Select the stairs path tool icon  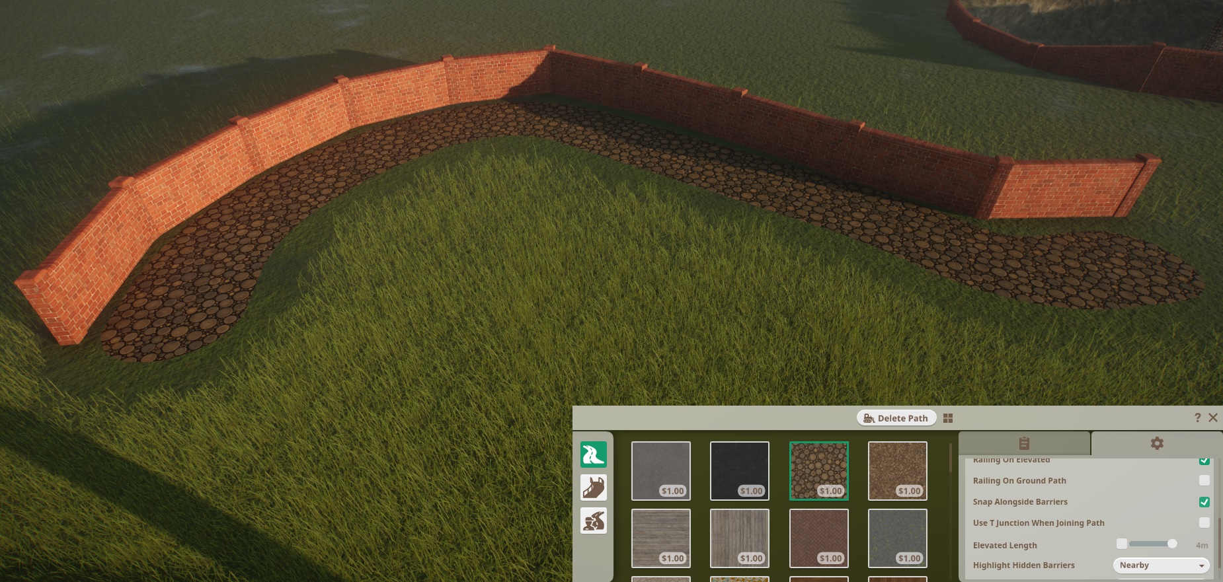[594, 488]
